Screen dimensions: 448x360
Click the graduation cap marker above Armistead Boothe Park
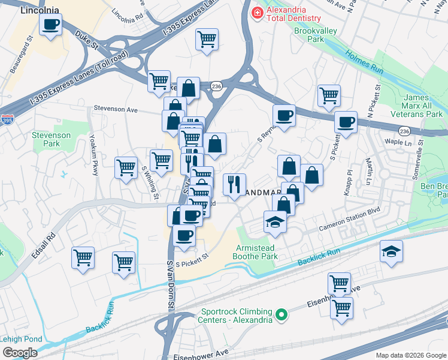[275, 224]
